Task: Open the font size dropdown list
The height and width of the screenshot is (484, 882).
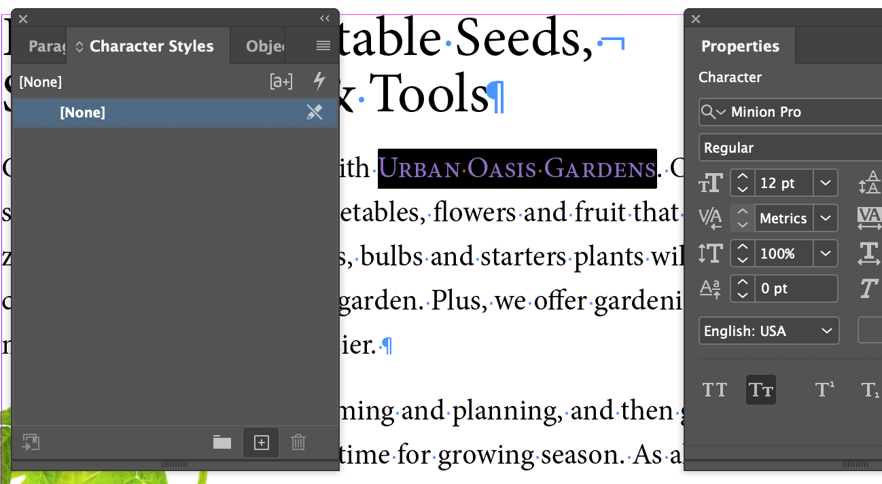Action: pyautogui.click(x=826, y=183)
